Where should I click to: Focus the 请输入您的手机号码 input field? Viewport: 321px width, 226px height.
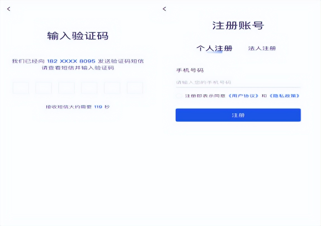[x=237, y=83]
